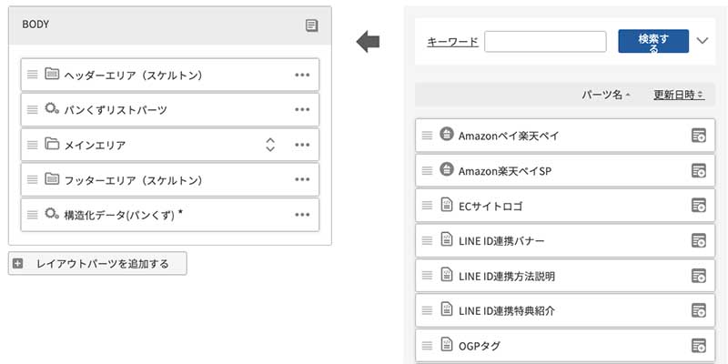The image size is (728, 364).
Task: Sort the parts list by 更新日時
Action: click(x=679, y=95)
